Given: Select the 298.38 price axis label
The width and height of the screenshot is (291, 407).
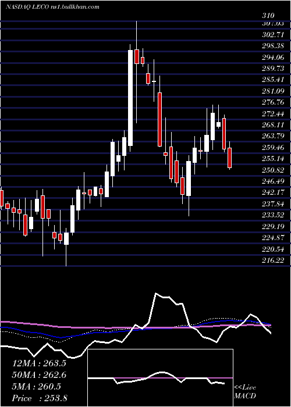Looking at the screenshot, I should coord(272,46).
